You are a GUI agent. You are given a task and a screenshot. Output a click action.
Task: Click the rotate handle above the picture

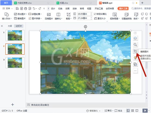[x=86, y=27]
